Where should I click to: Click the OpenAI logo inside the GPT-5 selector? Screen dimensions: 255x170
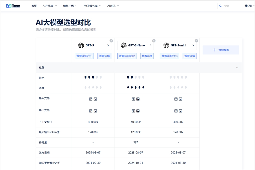tap(81, 45)
